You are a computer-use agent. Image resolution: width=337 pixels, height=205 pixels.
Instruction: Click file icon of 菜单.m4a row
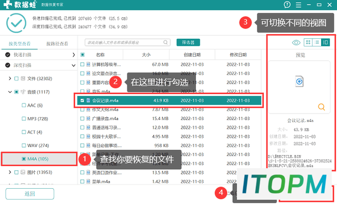click(88, 181)
